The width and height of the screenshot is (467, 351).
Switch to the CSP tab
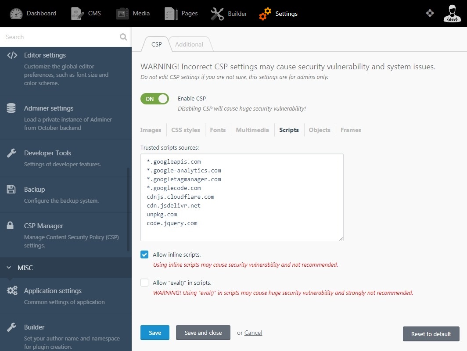point(156,44)
